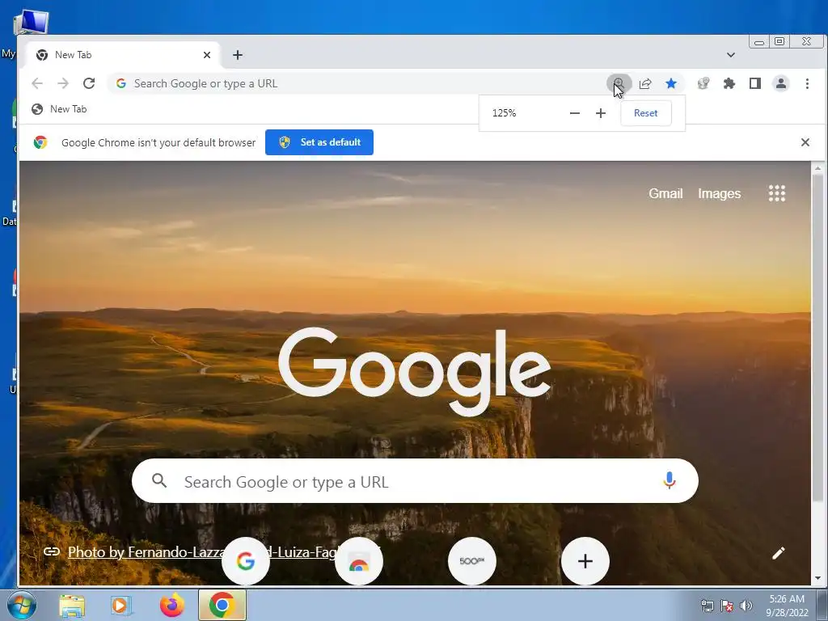Open the Google apps grid

777,193
